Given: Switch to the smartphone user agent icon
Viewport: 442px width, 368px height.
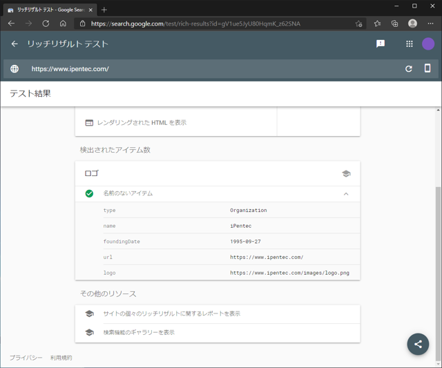Looking at the screenshot, I should click(427, 68).
